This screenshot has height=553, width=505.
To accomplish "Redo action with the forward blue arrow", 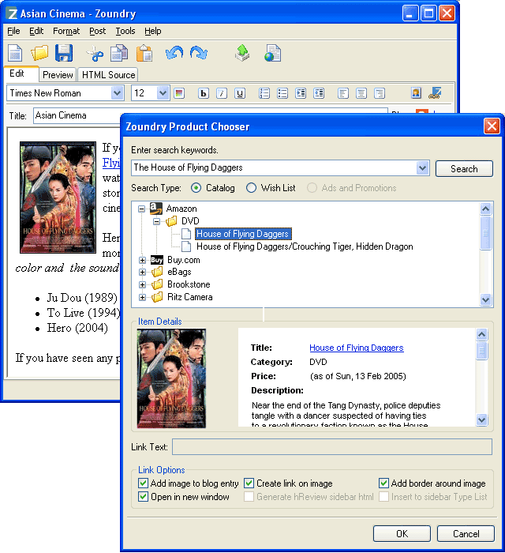I will [199, 53].
